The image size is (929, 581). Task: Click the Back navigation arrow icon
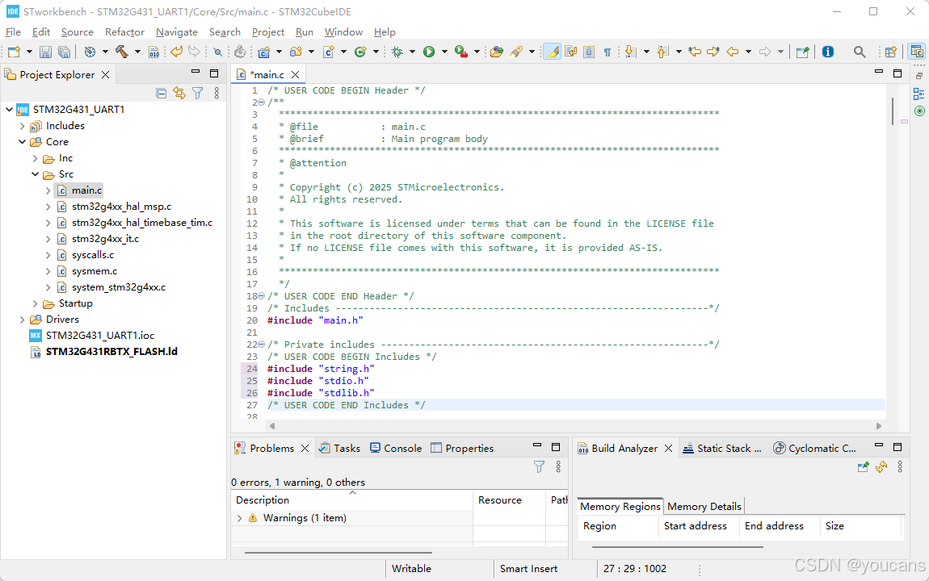[x=733, y=52]
